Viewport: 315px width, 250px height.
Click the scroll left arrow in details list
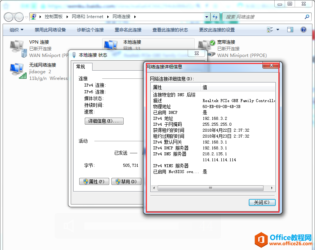point(154,188)
